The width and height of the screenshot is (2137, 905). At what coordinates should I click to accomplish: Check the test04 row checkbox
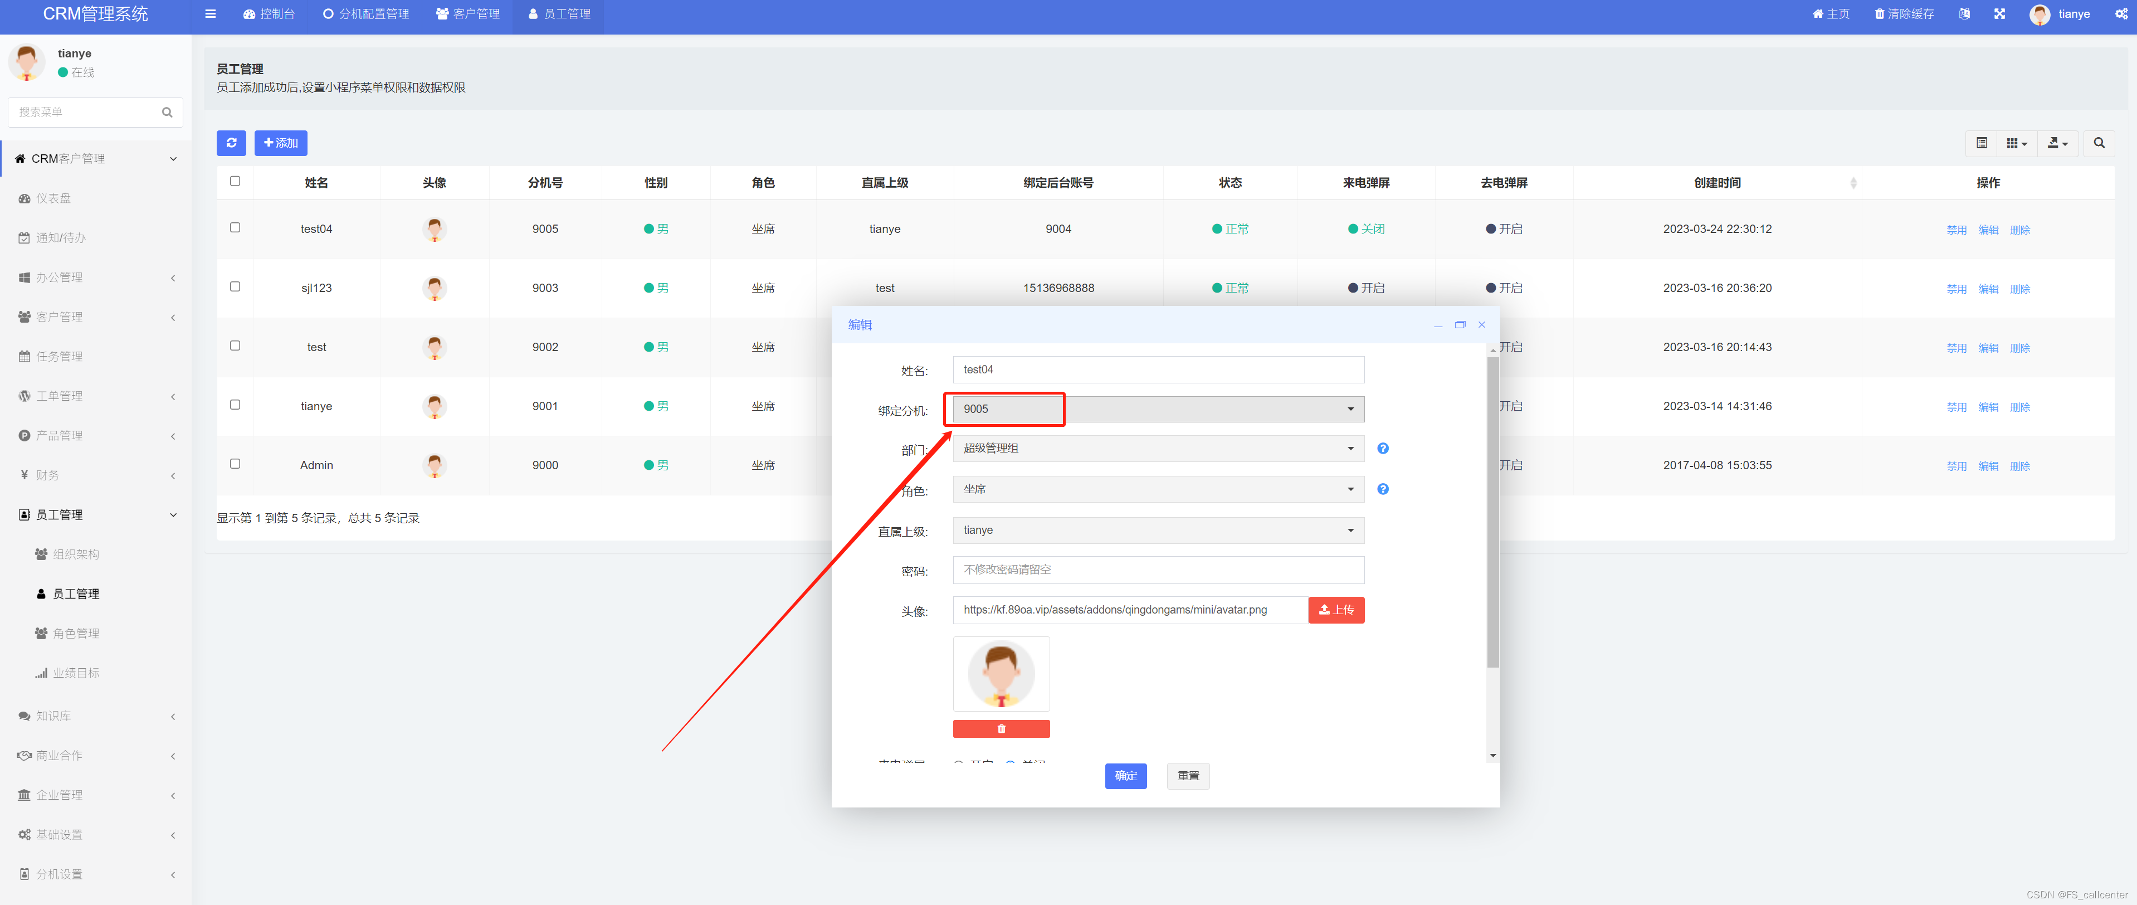click(235, 227)
